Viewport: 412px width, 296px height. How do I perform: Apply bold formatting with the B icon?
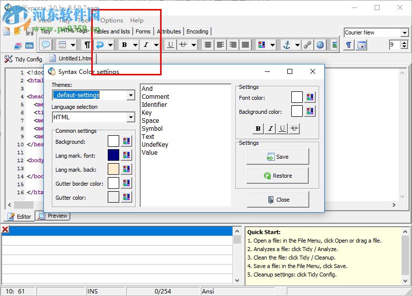[x=124, y=44]
